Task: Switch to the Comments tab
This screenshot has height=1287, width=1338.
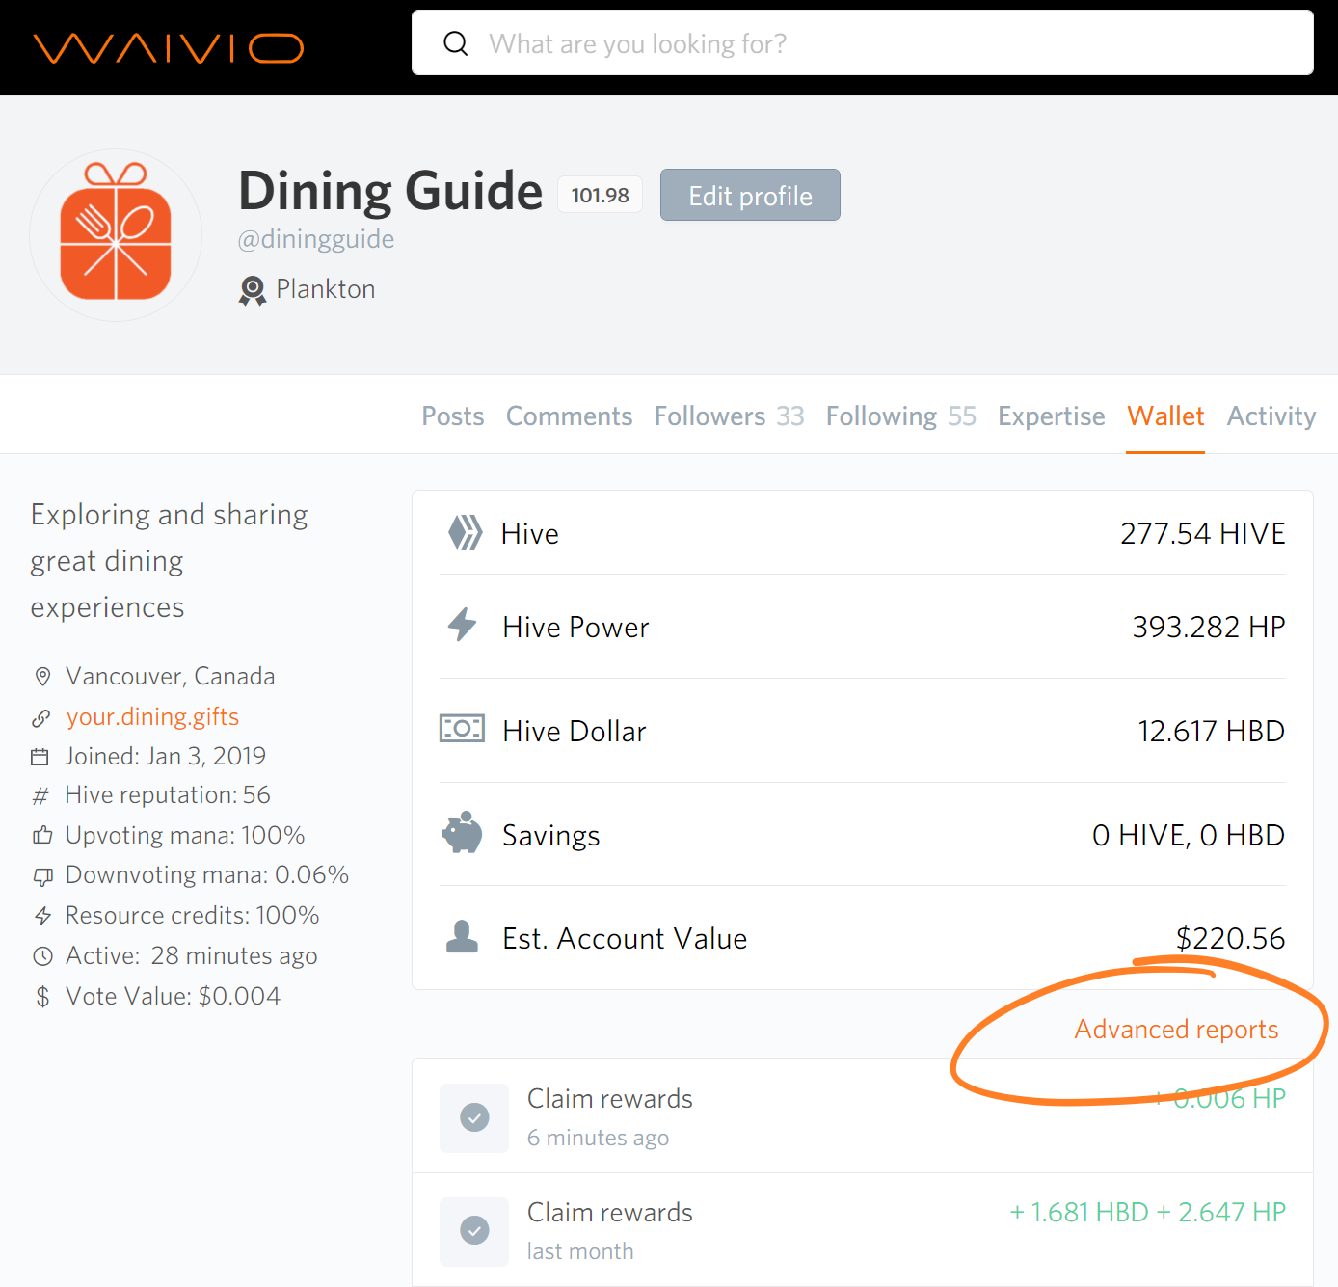Action: coord(569,416)
